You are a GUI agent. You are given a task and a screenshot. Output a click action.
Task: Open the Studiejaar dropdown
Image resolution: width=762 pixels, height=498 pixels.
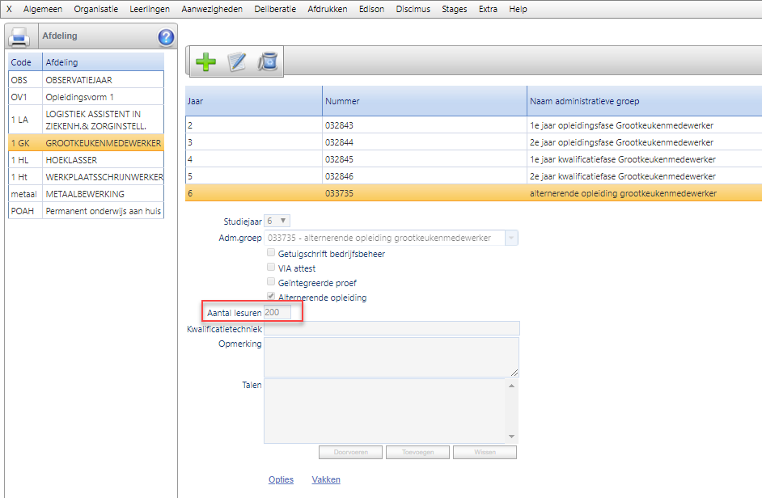click(x=277, y=222)
